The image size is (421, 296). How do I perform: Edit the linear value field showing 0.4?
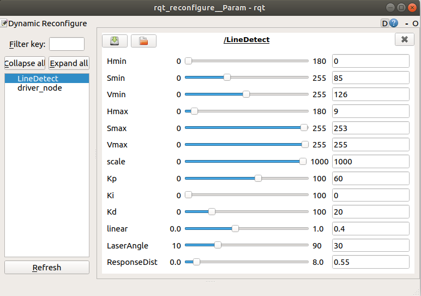(x=370, y=229)
